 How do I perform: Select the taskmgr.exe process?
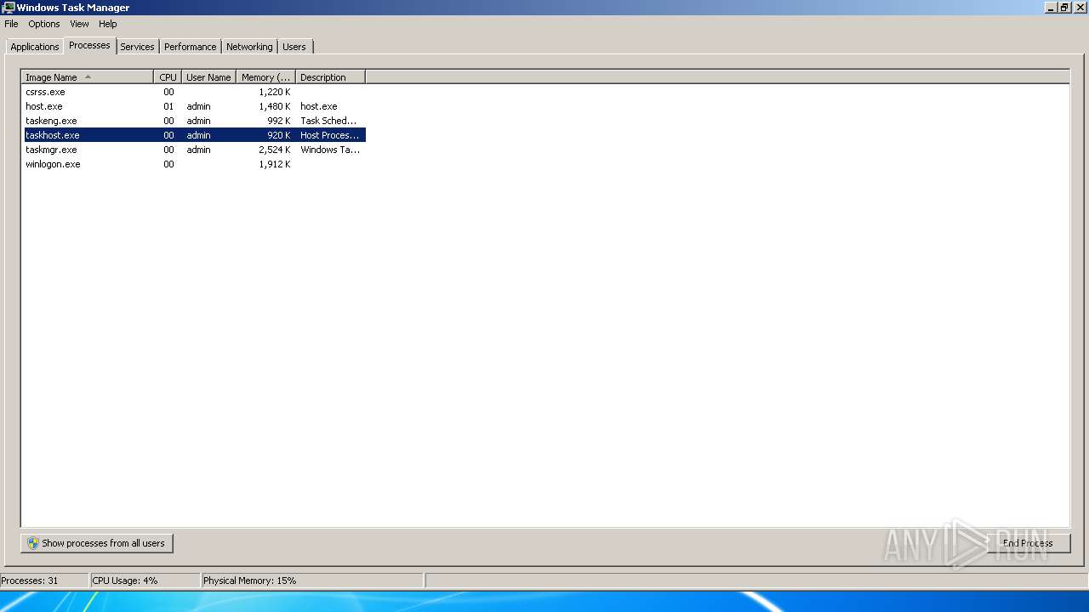click(x=194, y=150)
